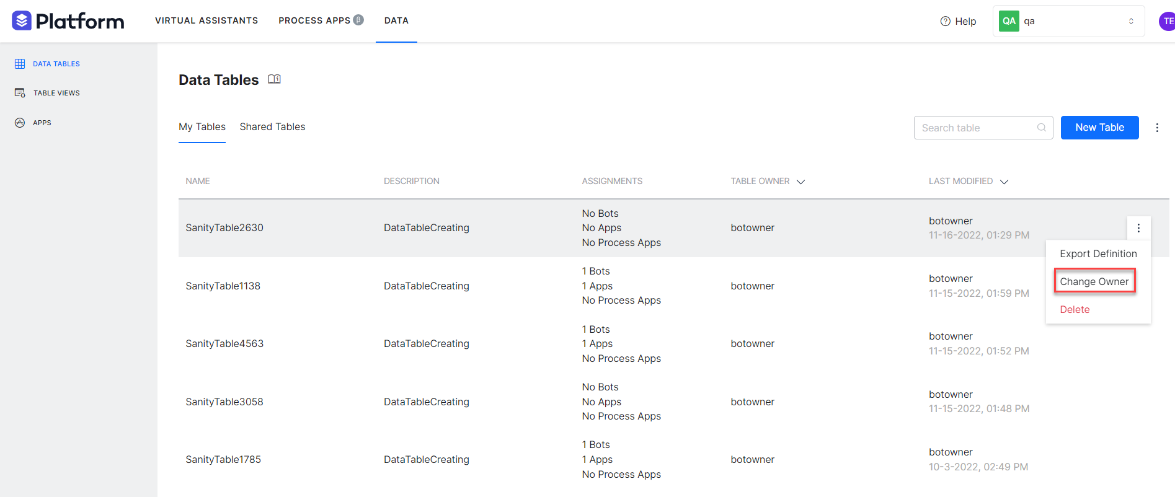1175x497 pixels.
Task: Open the kebab menu beside New Table
Action: [x=1156, y=128]
